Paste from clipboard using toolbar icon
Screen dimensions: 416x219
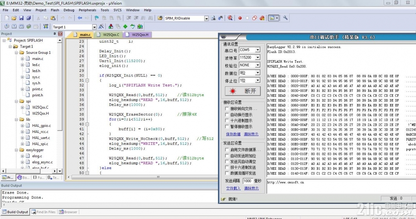tap(53, 18)
